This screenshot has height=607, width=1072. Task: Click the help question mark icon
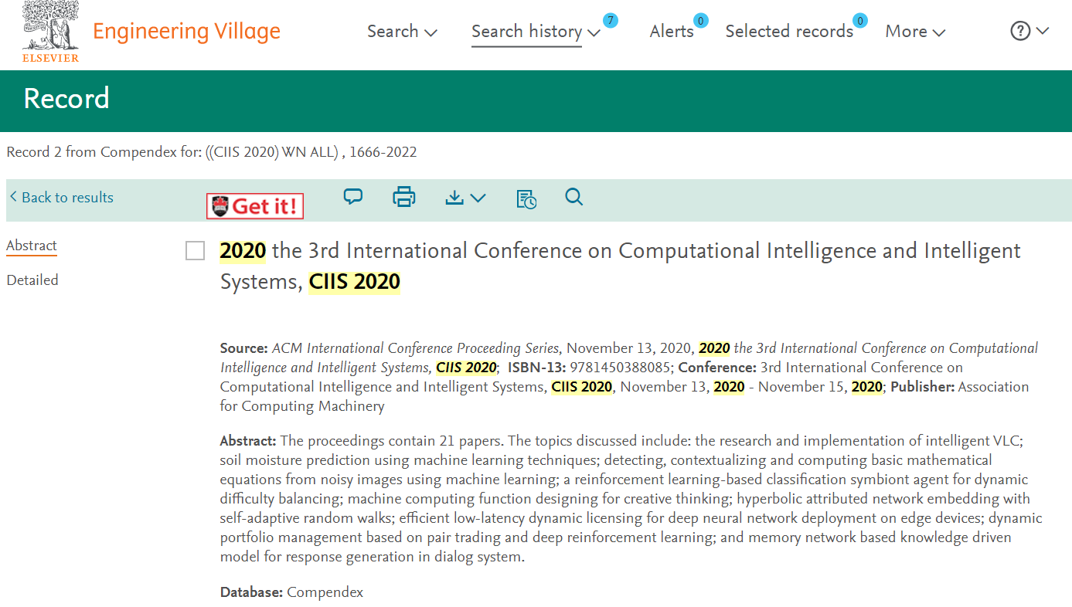coord(1020,31)
